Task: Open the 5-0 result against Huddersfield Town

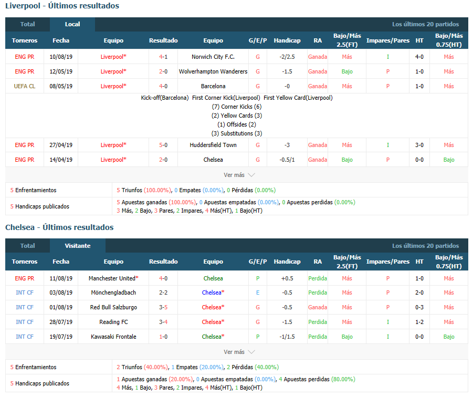Action: 163,145
